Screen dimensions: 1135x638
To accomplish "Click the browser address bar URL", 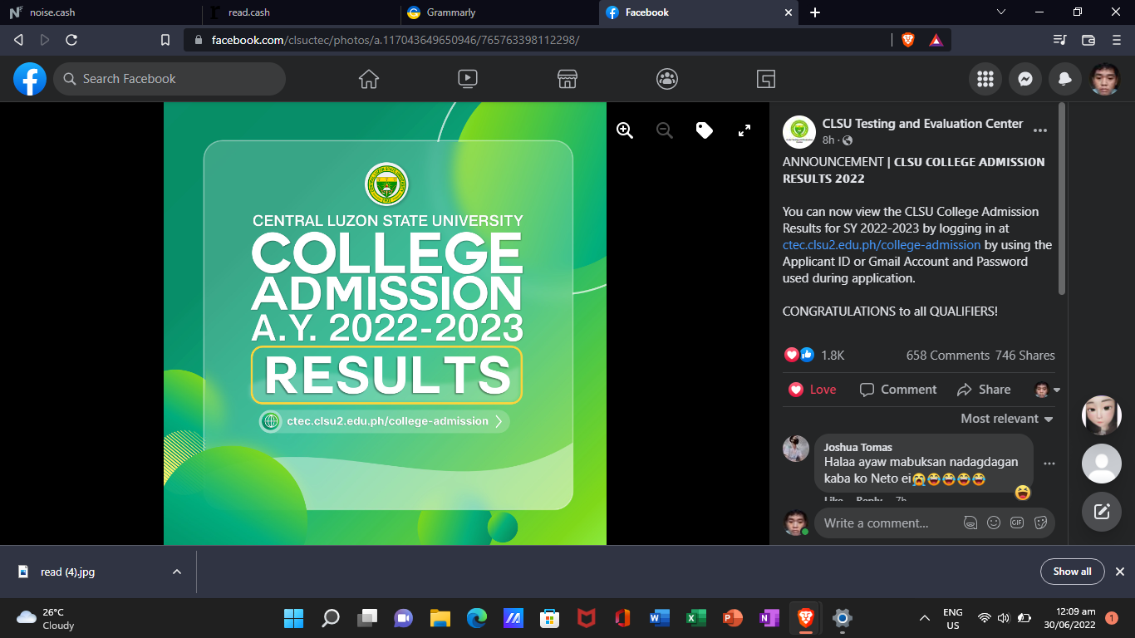I will pyautogui.click(x=396, y=40).
